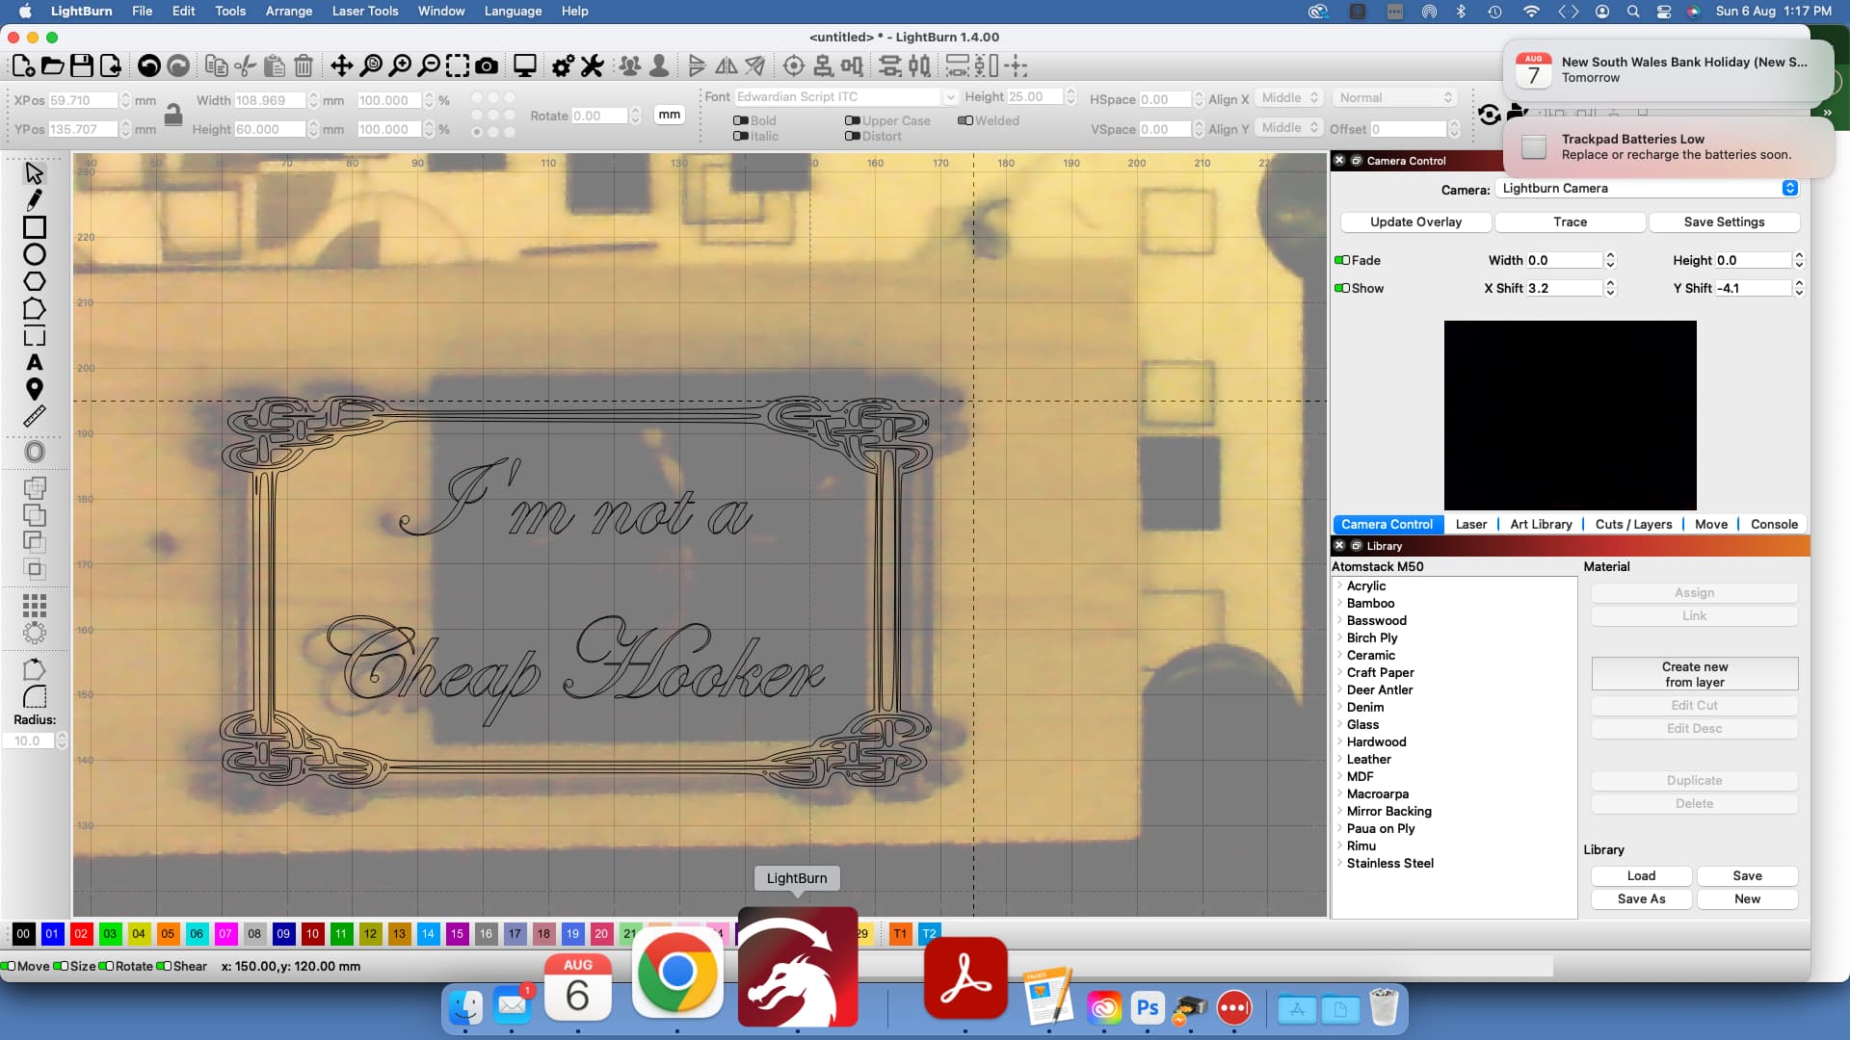Open the Camera selection dropdown
The width and height of the screenshot is (1850, 1040).
pos(1789,188)
